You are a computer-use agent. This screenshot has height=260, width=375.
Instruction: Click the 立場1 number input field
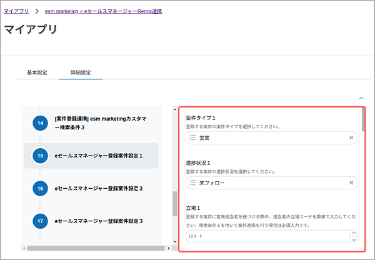click(269, 237)
